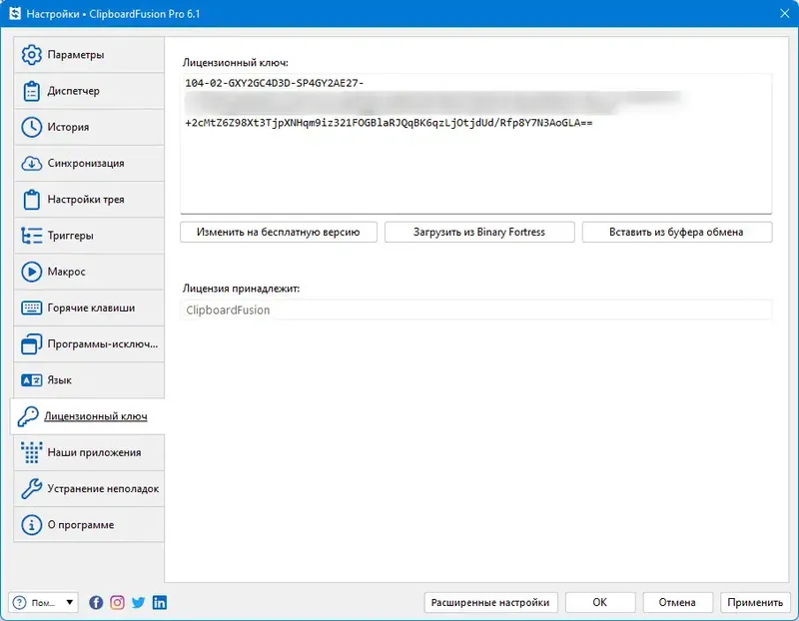The height and width of the screenshot is (621, 799).
Task: Select the Синхронизация tab
Action: (89, 163)
